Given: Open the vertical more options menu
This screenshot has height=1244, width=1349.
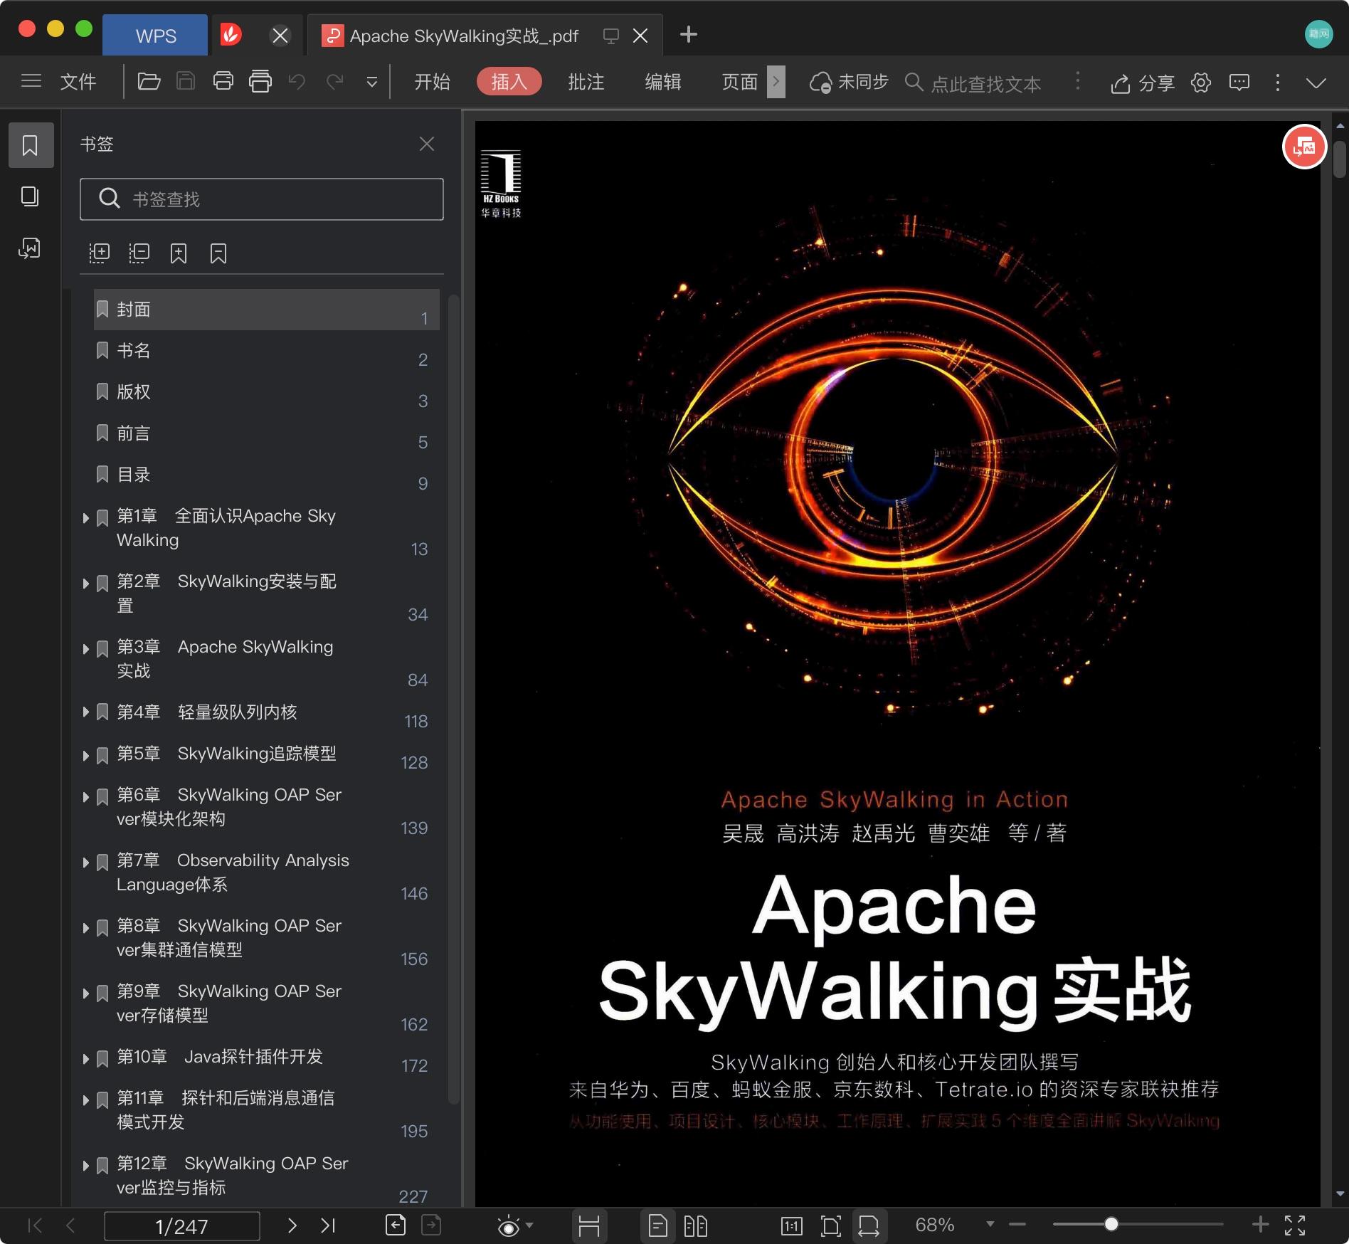Looking at the screenshot, I should 1278,83.
